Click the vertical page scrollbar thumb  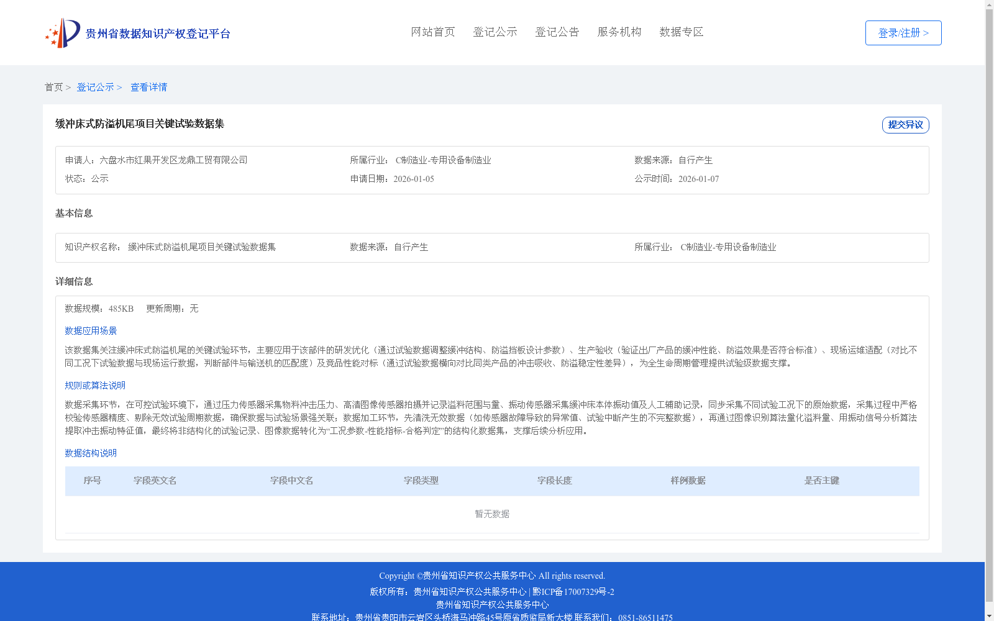[x=990, y=305]
